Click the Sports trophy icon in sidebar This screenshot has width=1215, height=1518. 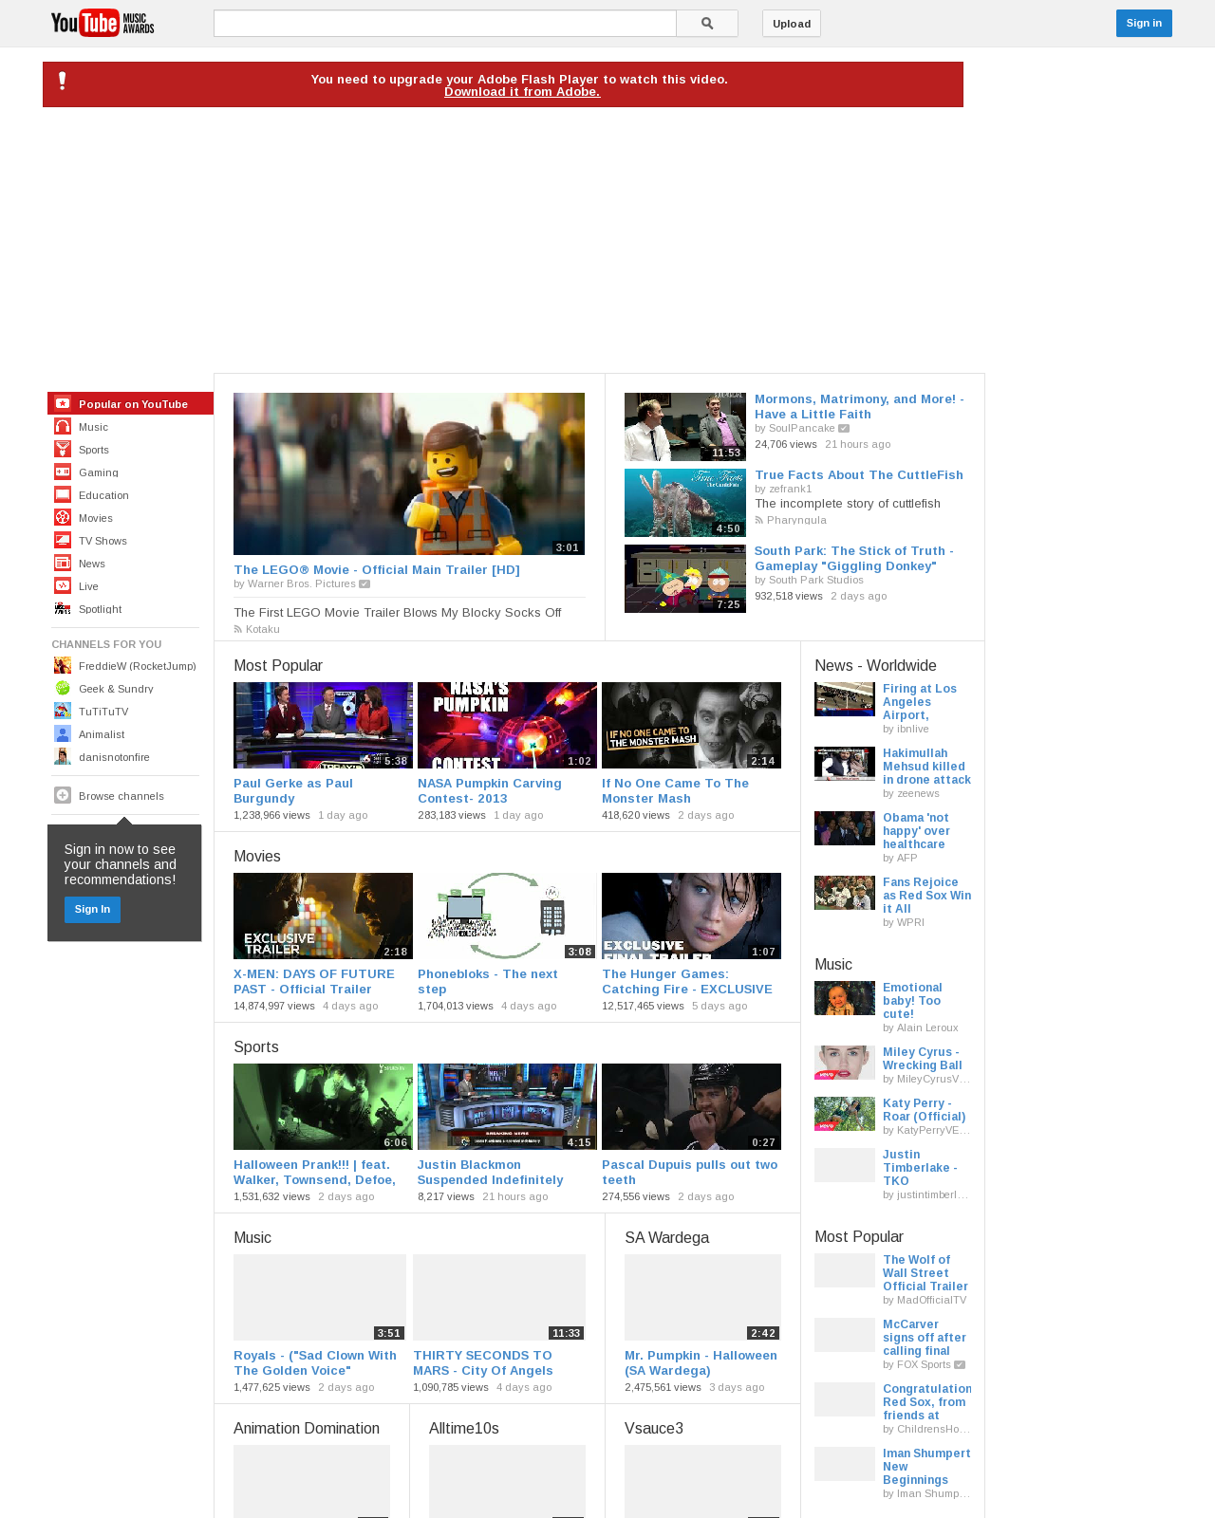pyautogui.click(x=63, y=449)
